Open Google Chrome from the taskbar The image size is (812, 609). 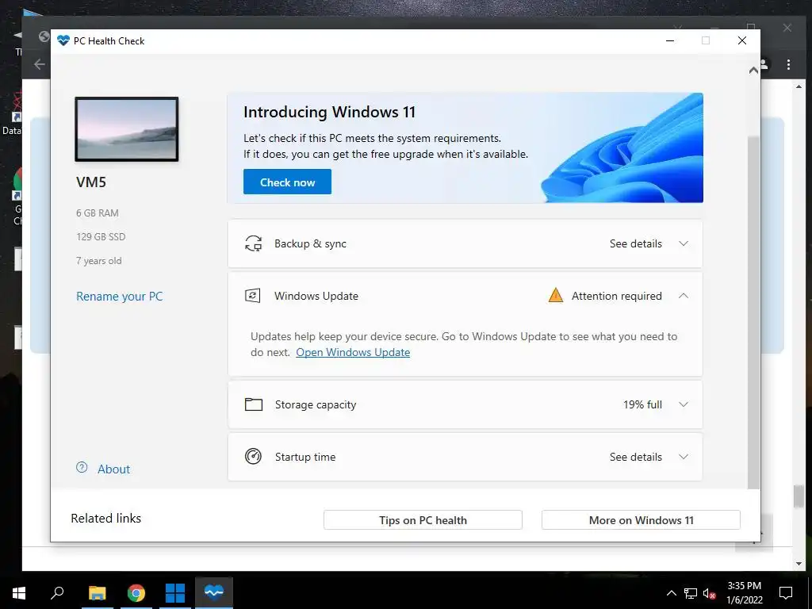[x=136, y=593]
